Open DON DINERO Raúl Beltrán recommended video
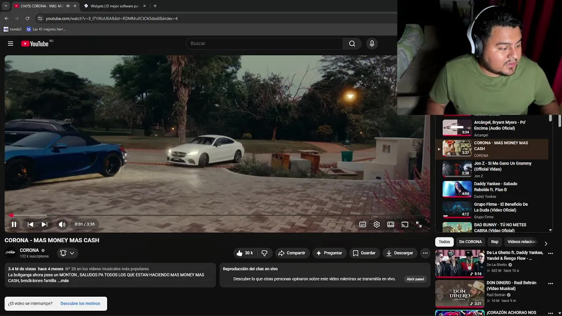This screenshot has height=316, width=562. point(459,294)
